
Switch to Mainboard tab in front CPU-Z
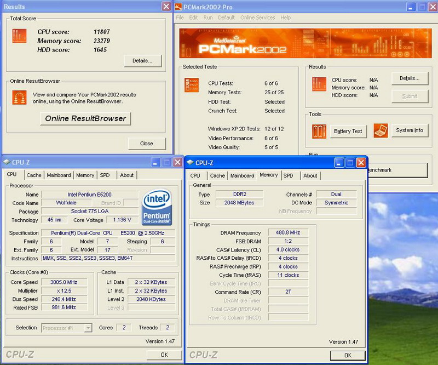click(242, 175)
